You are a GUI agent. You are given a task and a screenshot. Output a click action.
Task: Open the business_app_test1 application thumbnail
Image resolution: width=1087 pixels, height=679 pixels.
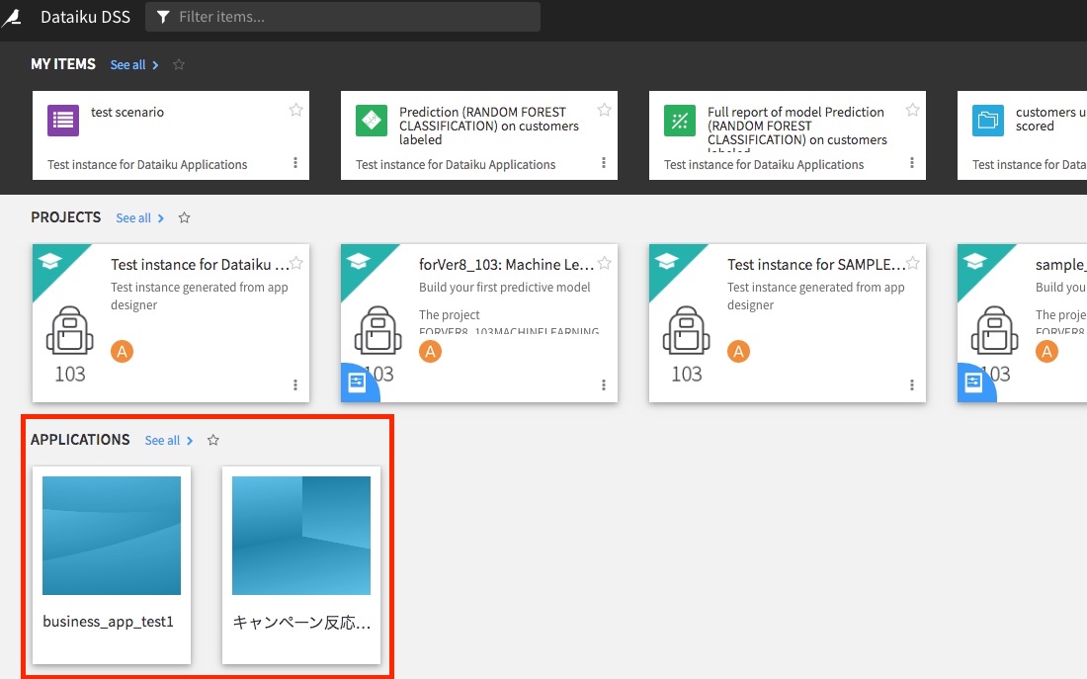click(112, 536)
